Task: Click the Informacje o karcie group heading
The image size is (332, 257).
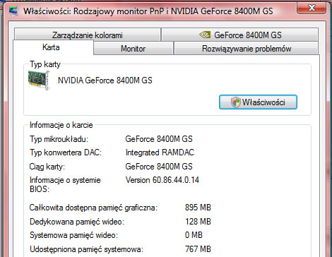Action: pos(61,125)
